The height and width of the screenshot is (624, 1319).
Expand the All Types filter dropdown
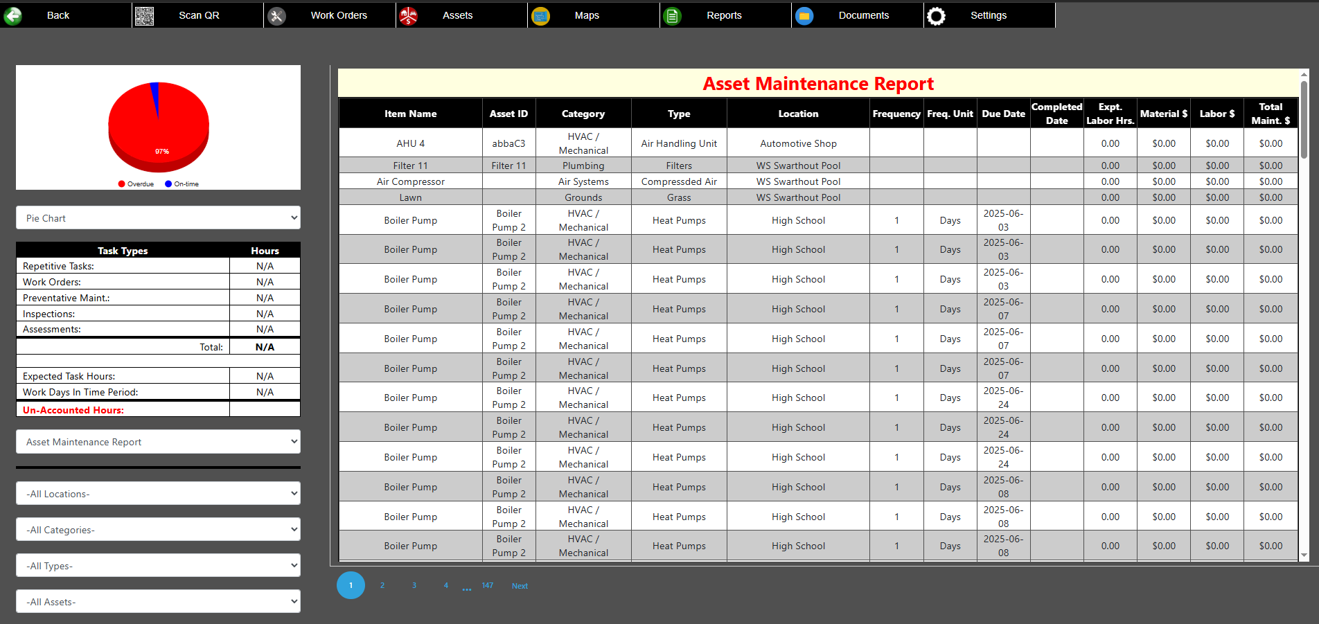point(158,566)
